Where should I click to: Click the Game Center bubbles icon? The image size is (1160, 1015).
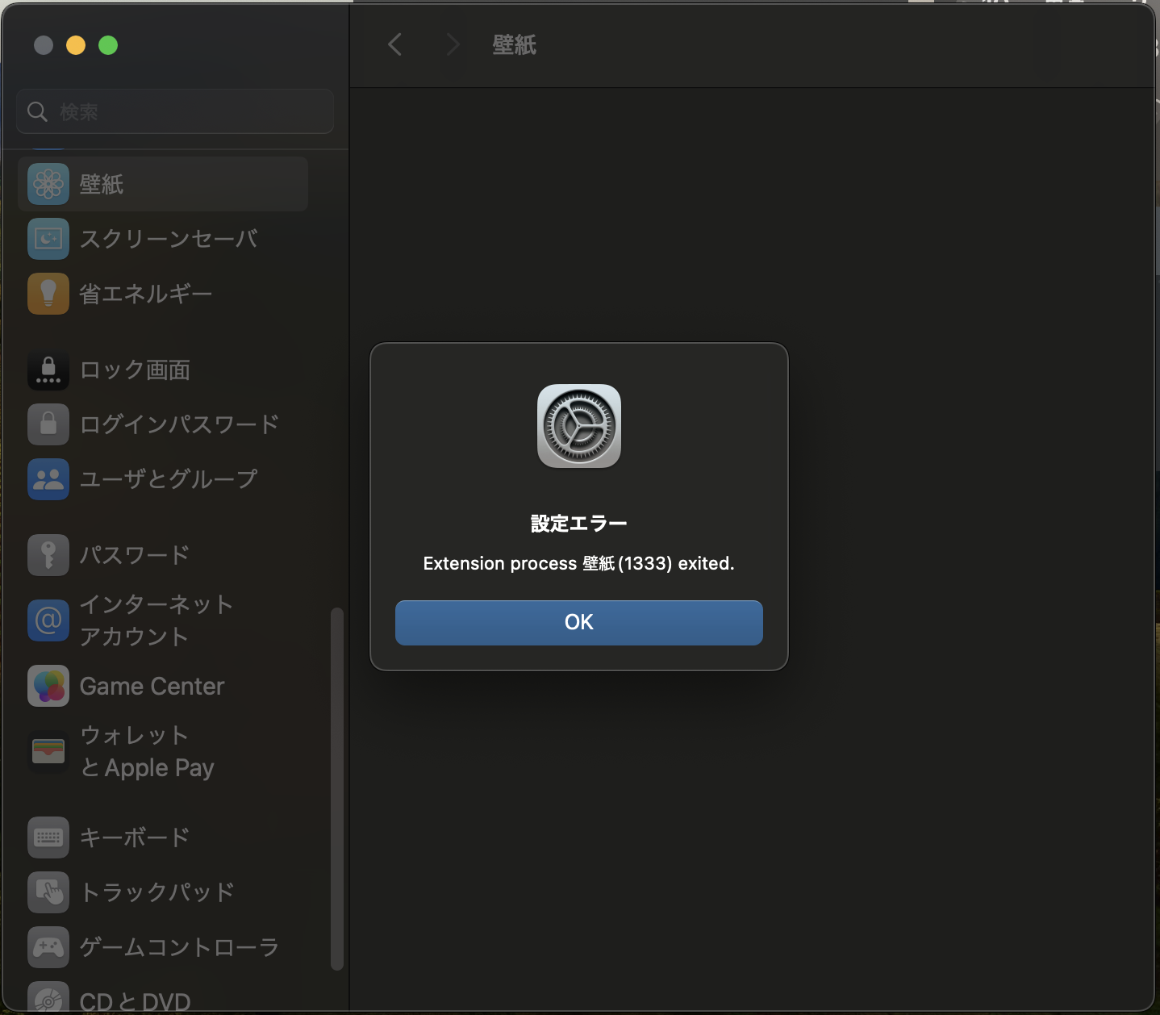pyautogui.click(x=48, y=686)
